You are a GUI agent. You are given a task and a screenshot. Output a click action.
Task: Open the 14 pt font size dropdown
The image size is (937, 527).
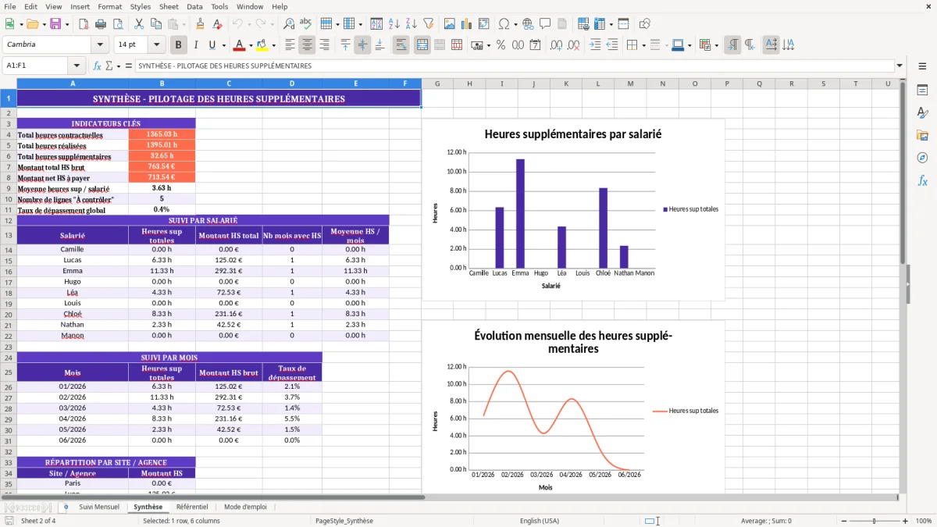[x=156, y=45]
